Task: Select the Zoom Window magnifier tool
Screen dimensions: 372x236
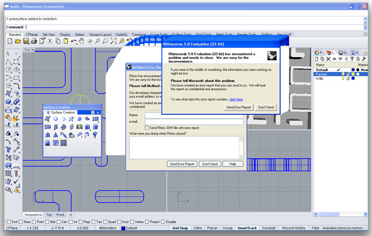Action: coord(105,41)
